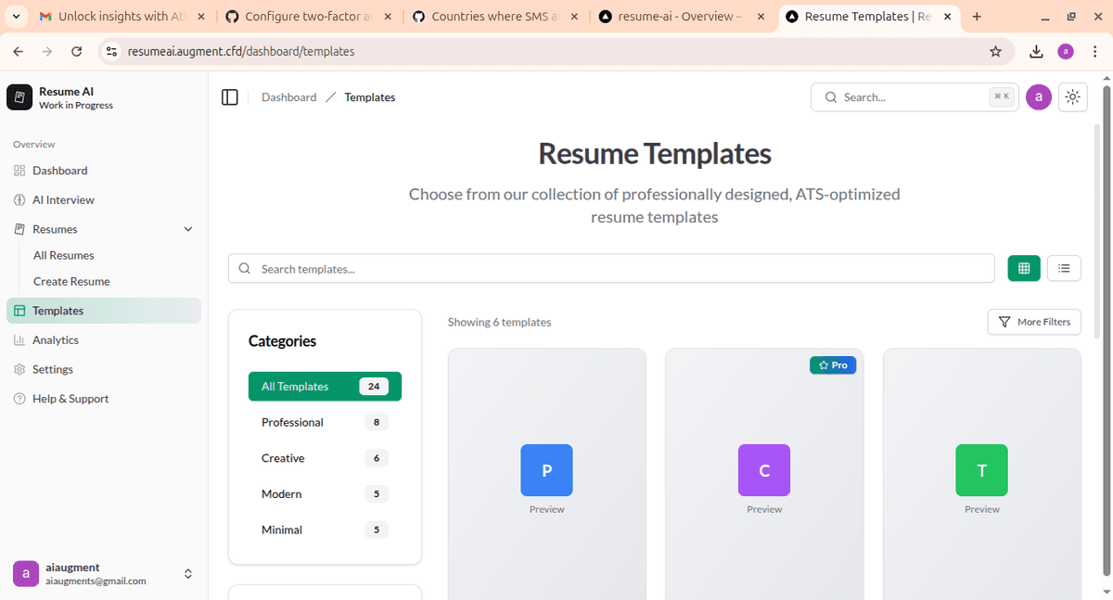
Task: Bookmark this page with star icon
Action: [995, 52]
